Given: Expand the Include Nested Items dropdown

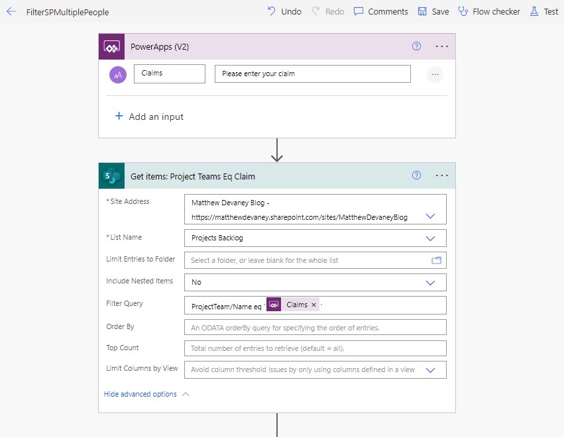Looking at the screenshot, I should (x=430, y=283).
